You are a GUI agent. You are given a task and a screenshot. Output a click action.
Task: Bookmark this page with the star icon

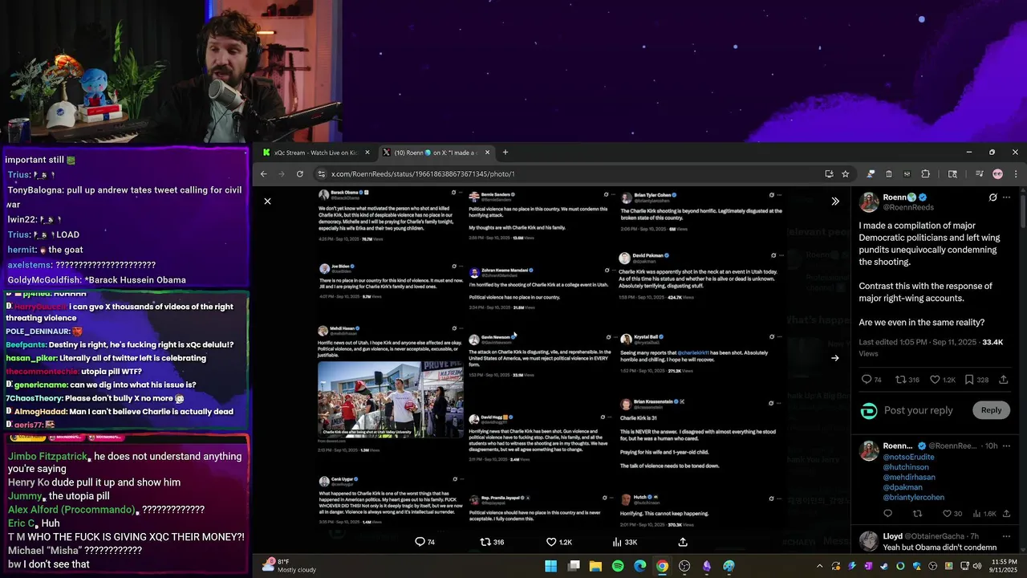845,174
